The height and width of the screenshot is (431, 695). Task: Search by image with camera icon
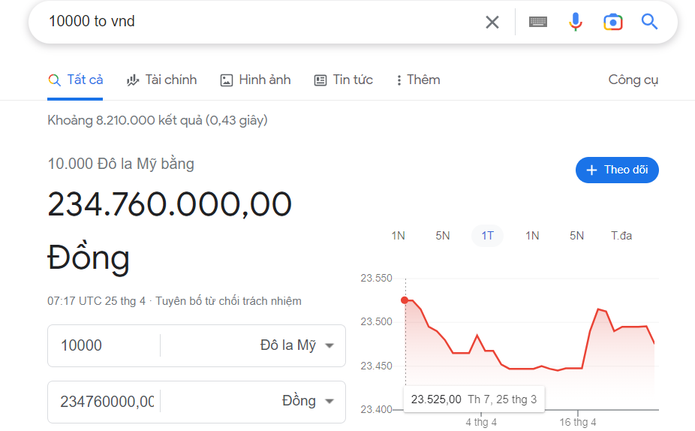(613, 22)
